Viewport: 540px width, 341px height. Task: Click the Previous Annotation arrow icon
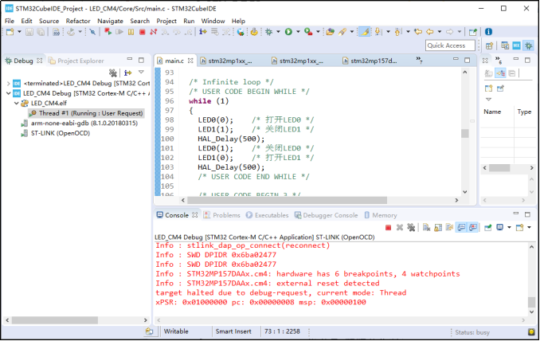[x=398, y=32]
